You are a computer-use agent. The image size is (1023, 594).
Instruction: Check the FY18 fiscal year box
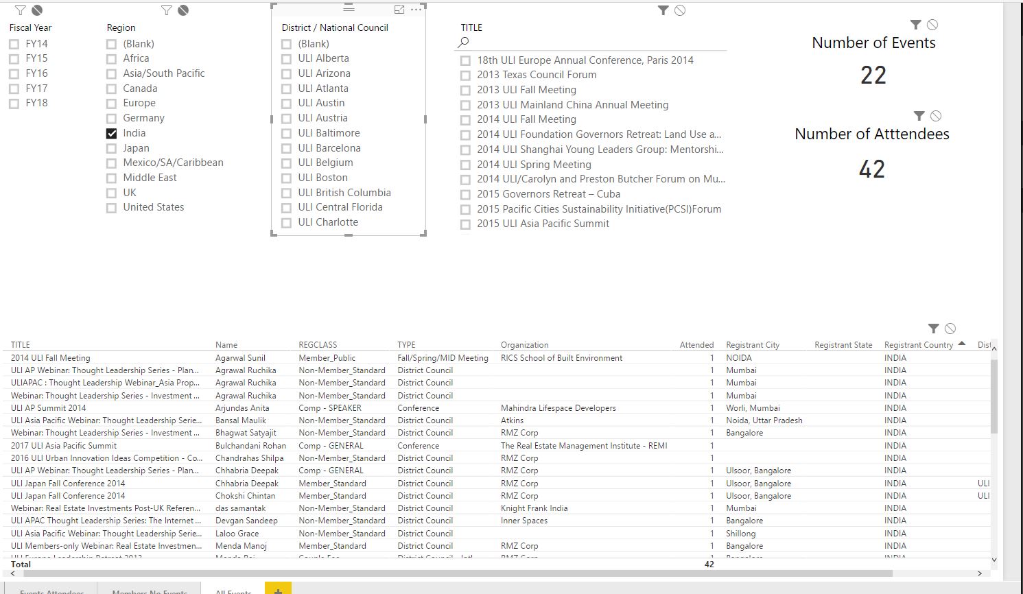pyautogui.click(x=14, y=104)
